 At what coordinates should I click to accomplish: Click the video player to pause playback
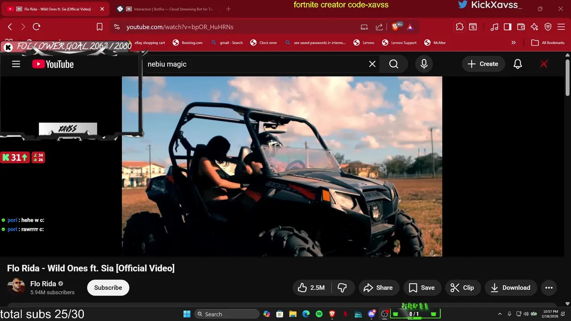(x=282, y=166)
